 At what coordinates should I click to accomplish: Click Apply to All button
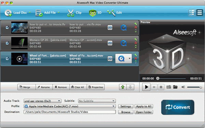tap(144, 106)
